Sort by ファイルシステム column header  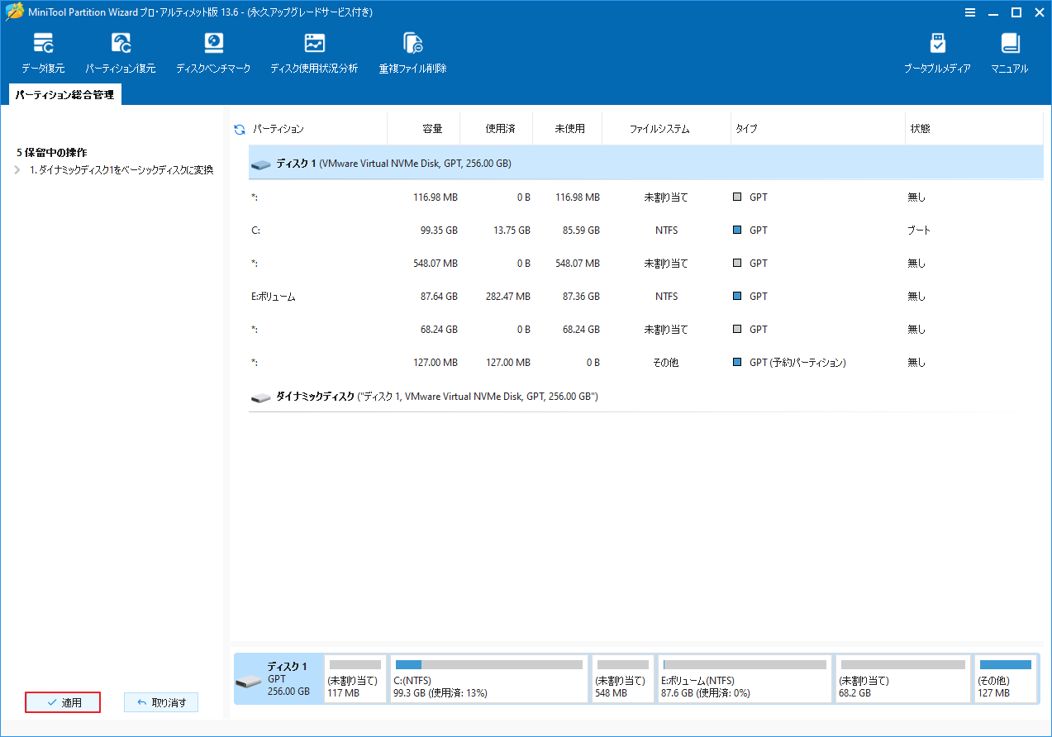[667, 129]
